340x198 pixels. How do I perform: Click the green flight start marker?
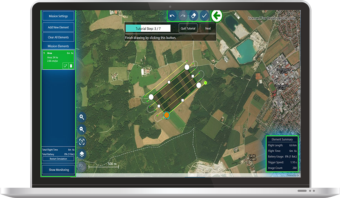click(205, 82)
